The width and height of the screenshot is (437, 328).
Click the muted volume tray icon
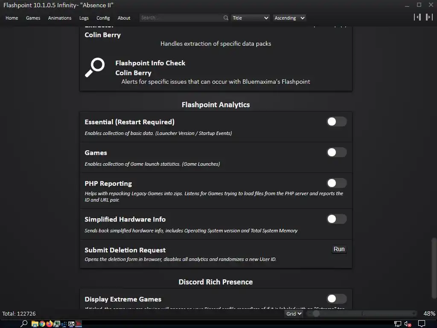(408, 324)
